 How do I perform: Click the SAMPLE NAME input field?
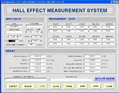pos(14,32)
